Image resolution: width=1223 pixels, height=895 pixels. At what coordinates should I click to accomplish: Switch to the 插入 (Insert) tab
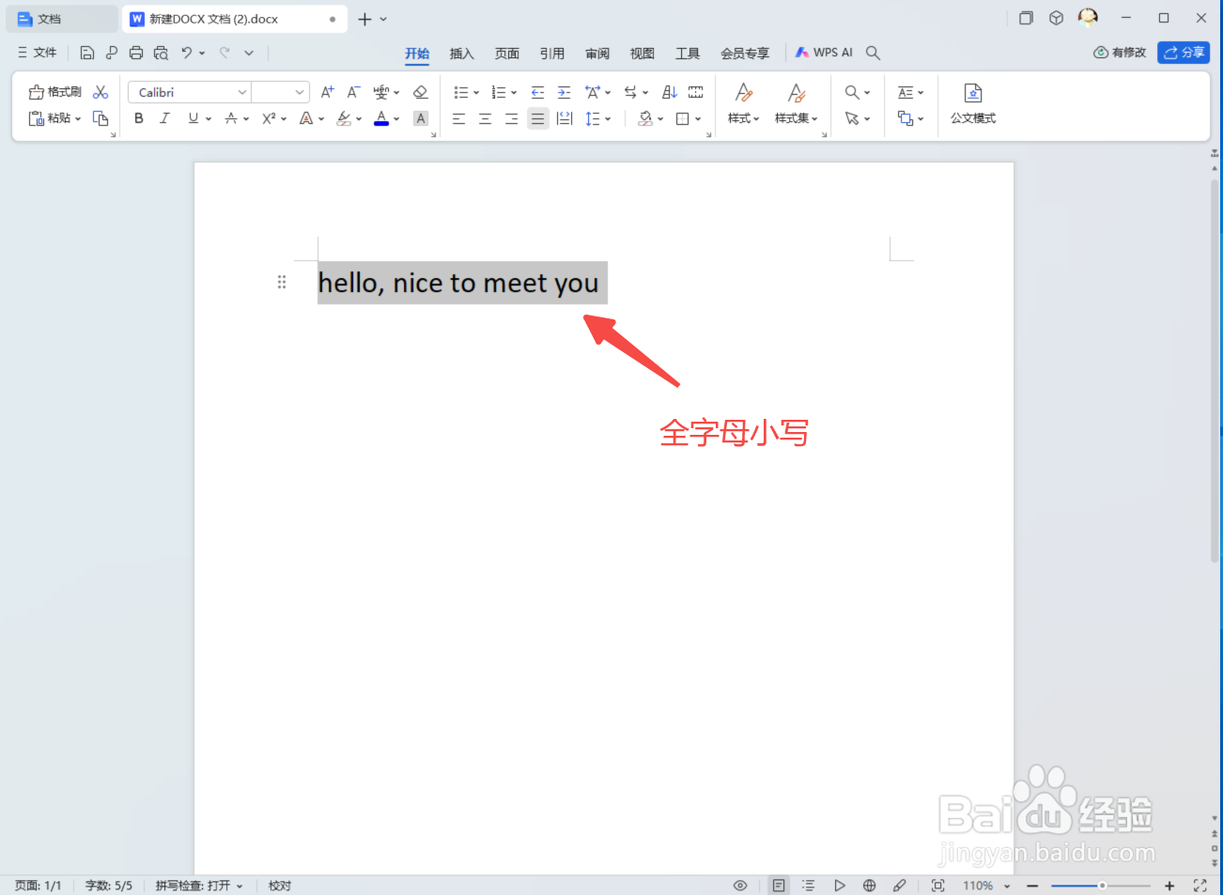(462, 54)
